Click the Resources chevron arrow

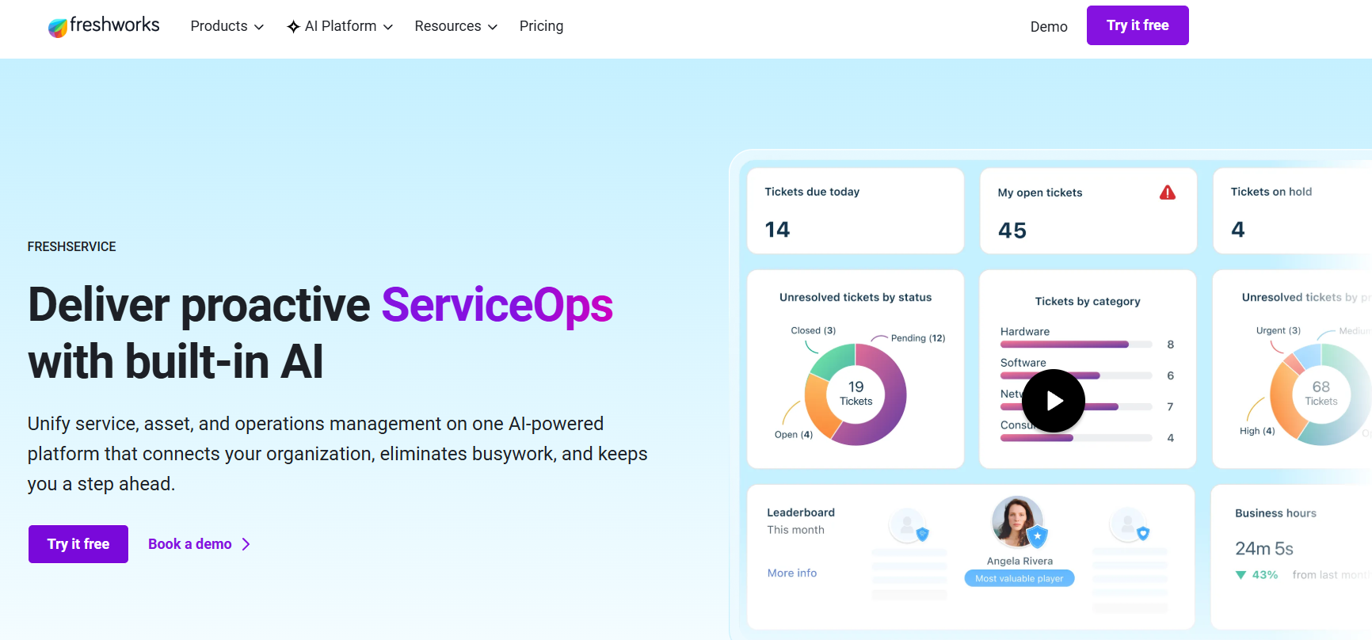(x=493, y=27)
